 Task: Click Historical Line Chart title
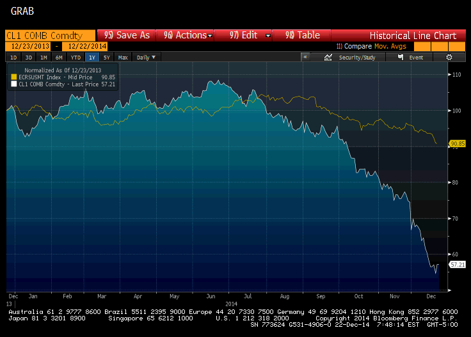click(x=413, y=35)
